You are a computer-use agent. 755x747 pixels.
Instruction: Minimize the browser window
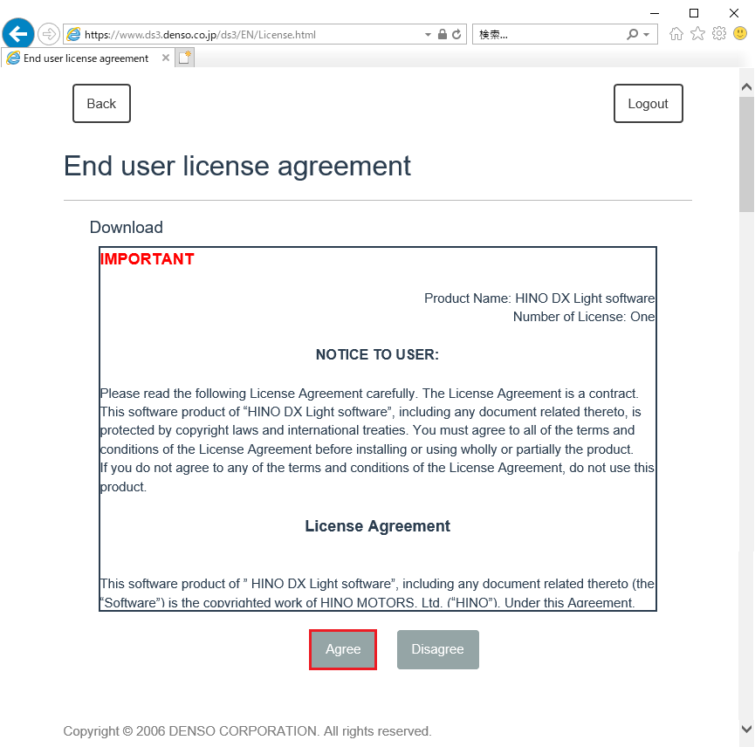655,13
